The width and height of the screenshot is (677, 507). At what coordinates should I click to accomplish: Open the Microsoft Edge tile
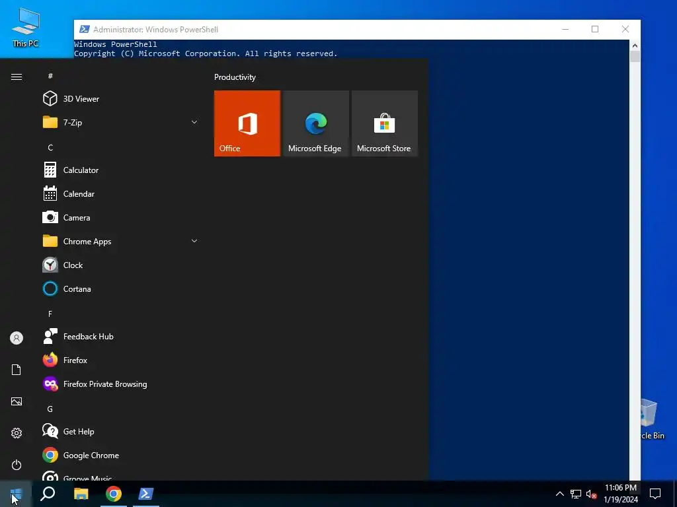[x=315, y=123]
